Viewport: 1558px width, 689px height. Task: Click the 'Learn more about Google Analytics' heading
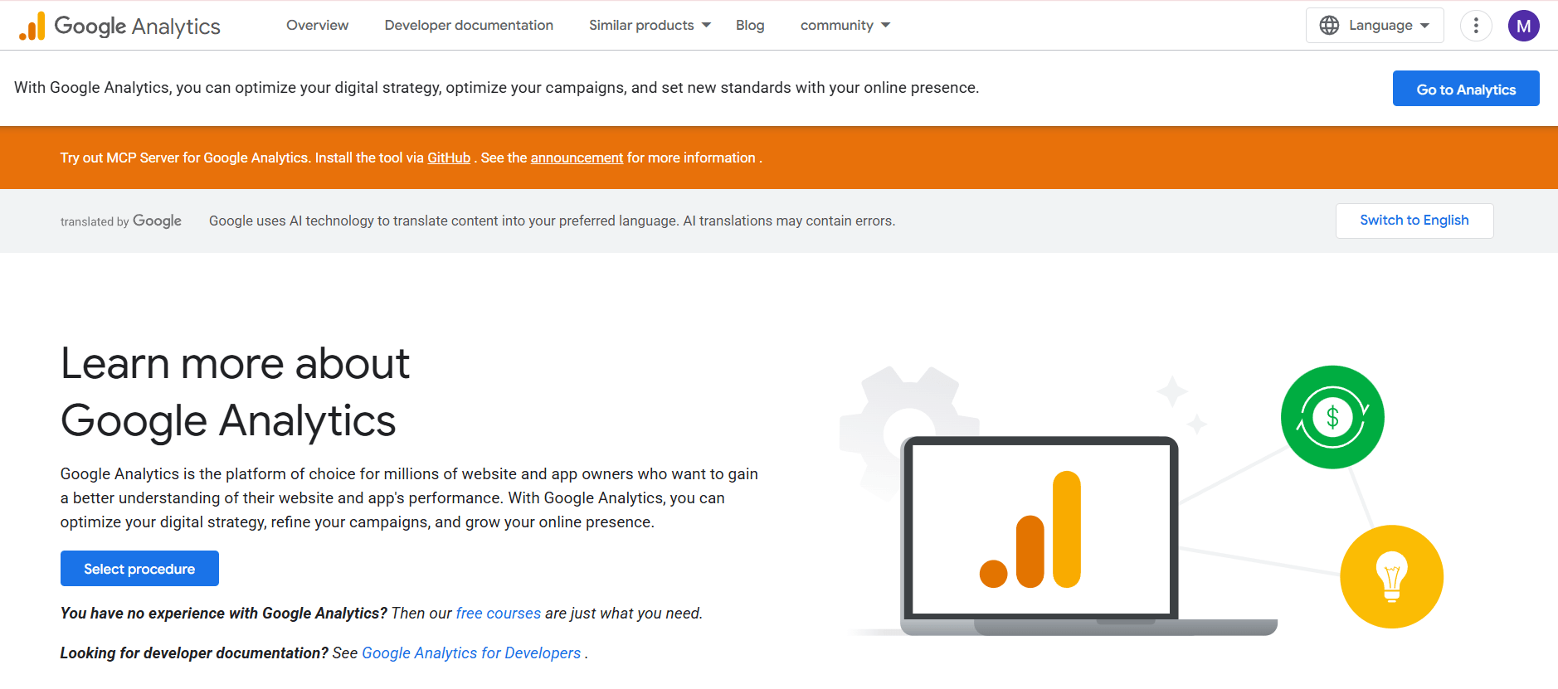236,392
